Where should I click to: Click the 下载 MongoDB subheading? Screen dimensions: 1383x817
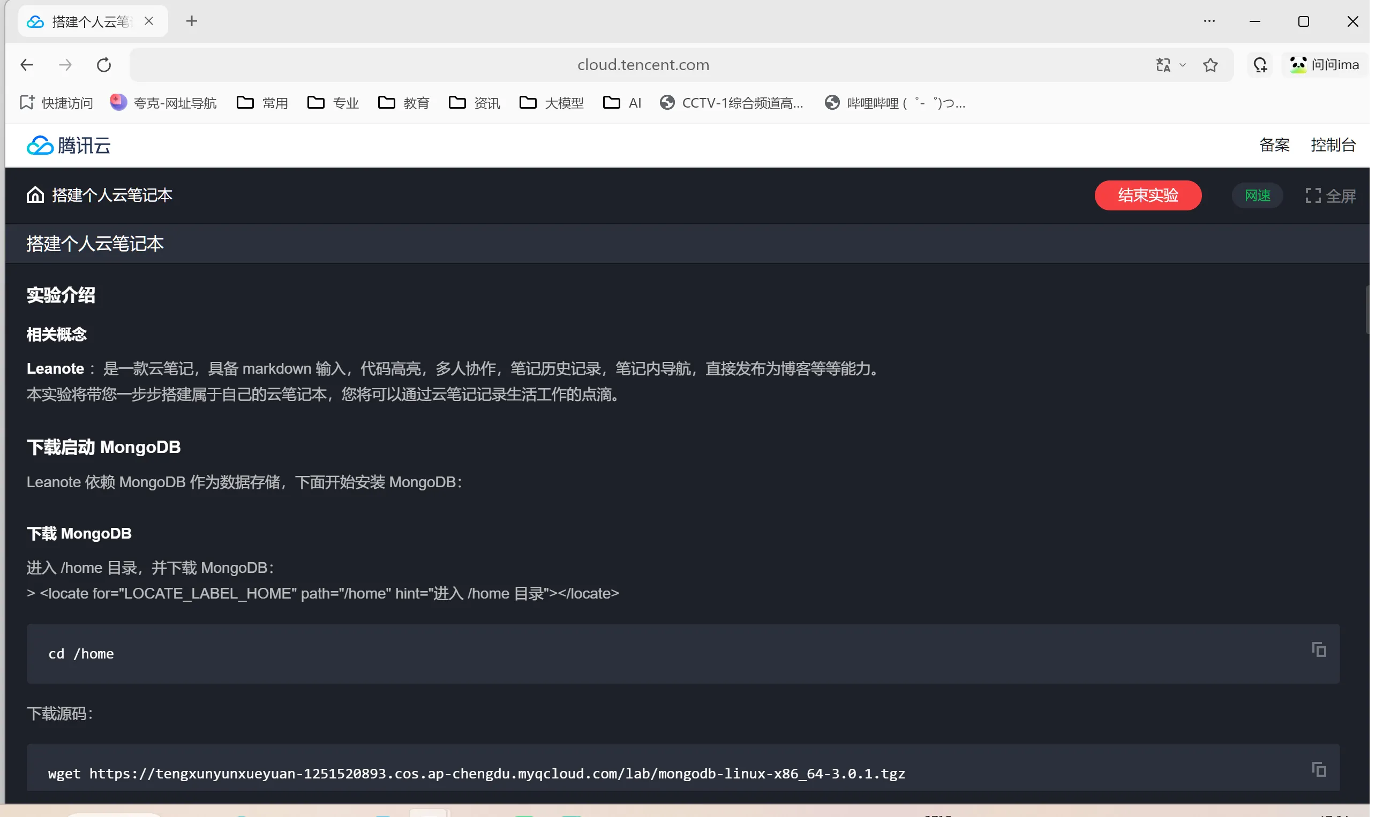tap(79, 533)
